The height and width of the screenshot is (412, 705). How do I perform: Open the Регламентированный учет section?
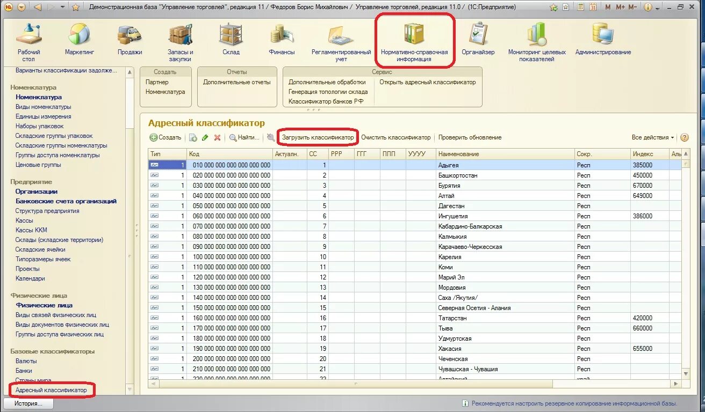[341, 43]
